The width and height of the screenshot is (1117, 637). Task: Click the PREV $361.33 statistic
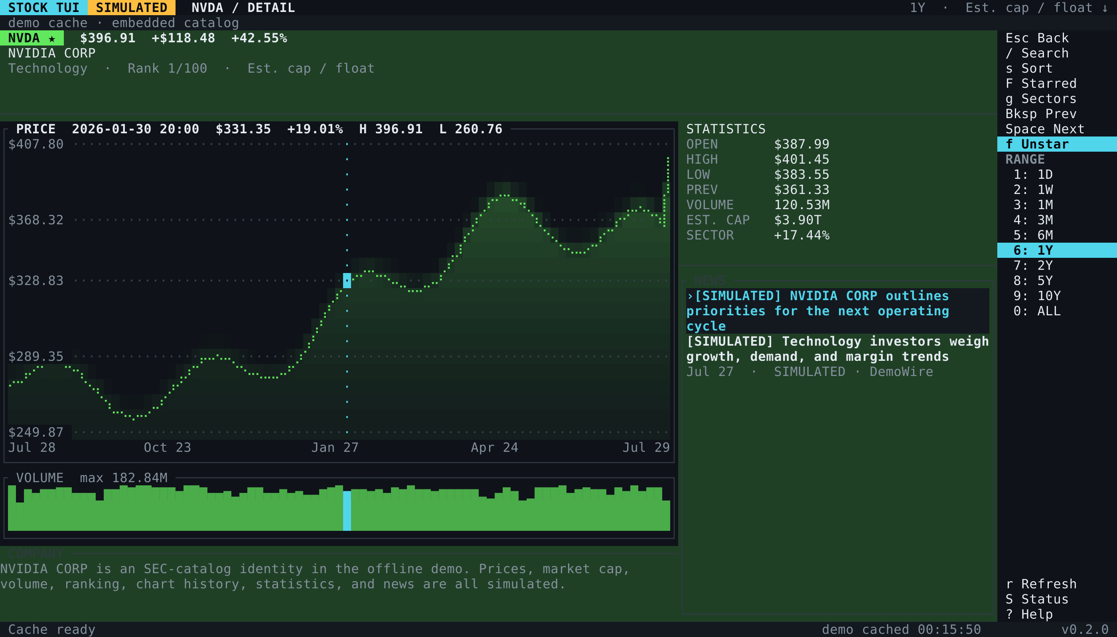click(758, 190)
